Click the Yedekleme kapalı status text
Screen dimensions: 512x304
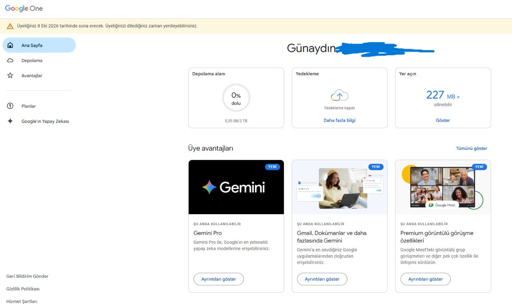tap(339, 108)
